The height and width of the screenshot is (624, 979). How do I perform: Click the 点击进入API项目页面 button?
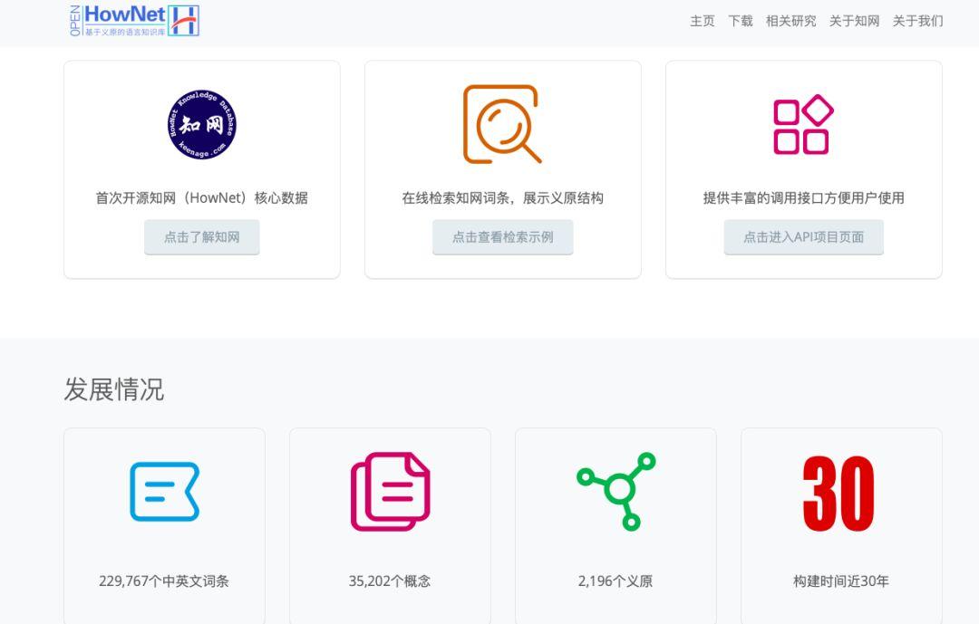click(x=803, y=237)
